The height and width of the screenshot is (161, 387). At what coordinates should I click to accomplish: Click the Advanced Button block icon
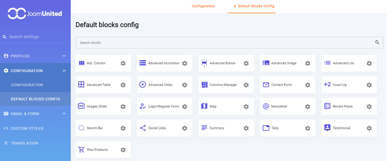point(204,63)
